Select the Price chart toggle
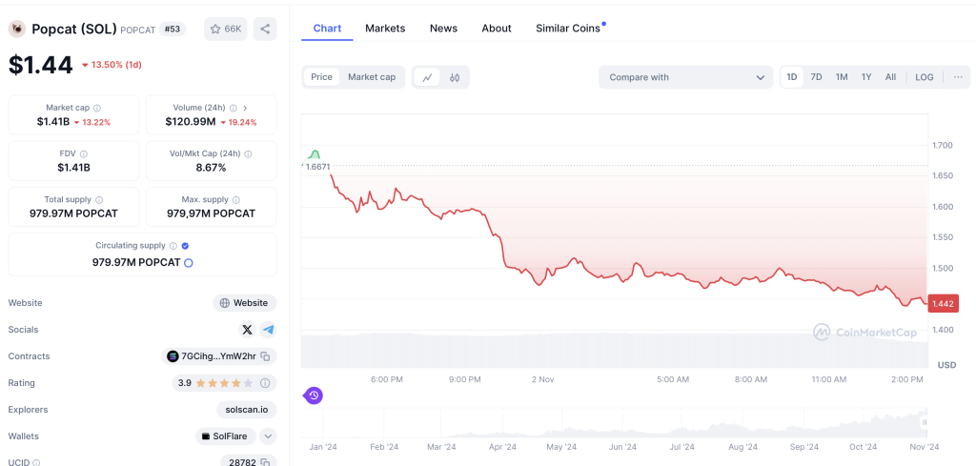Screen dimensions: 976x466 [322, 77]
